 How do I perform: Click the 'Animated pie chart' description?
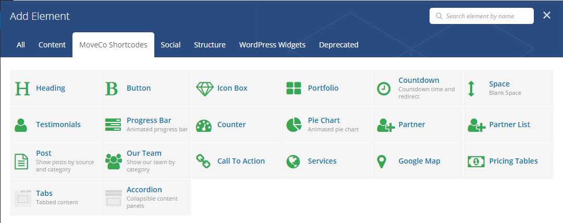(x=333, y=129)
